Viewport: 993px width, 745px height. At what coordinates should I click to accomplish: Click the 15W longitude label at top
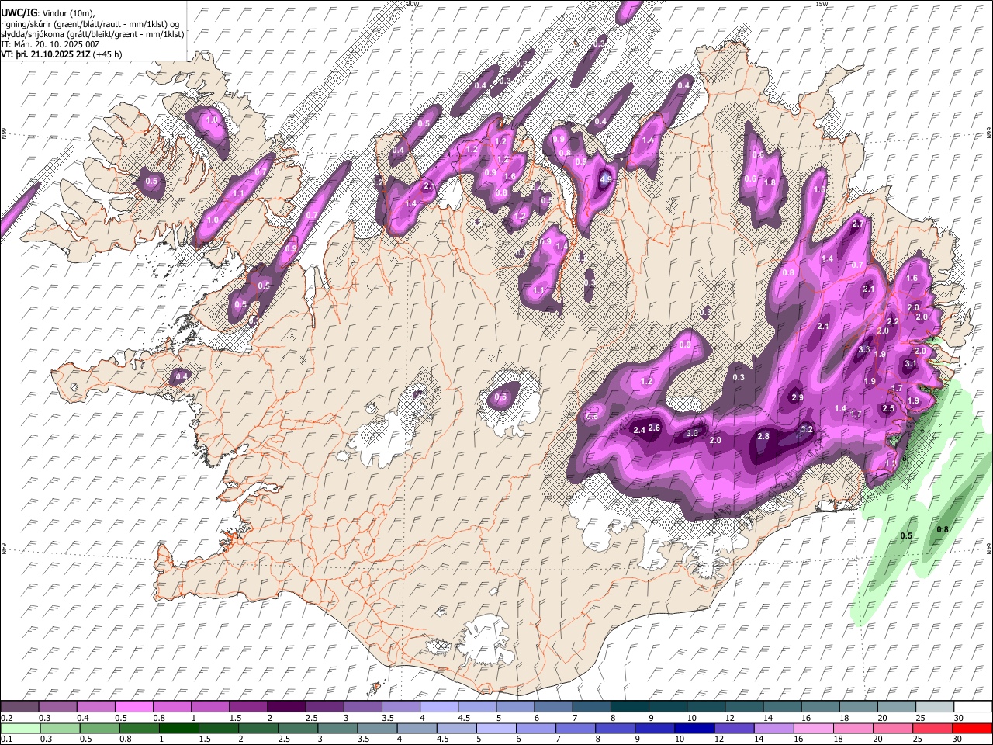(x=822, y=4)
